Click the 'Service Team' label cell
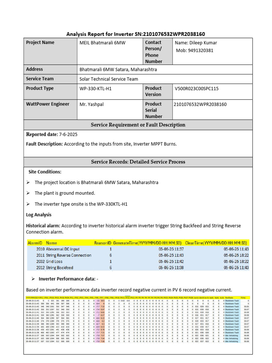The image size is (272, 363). [x=50, y=79]
